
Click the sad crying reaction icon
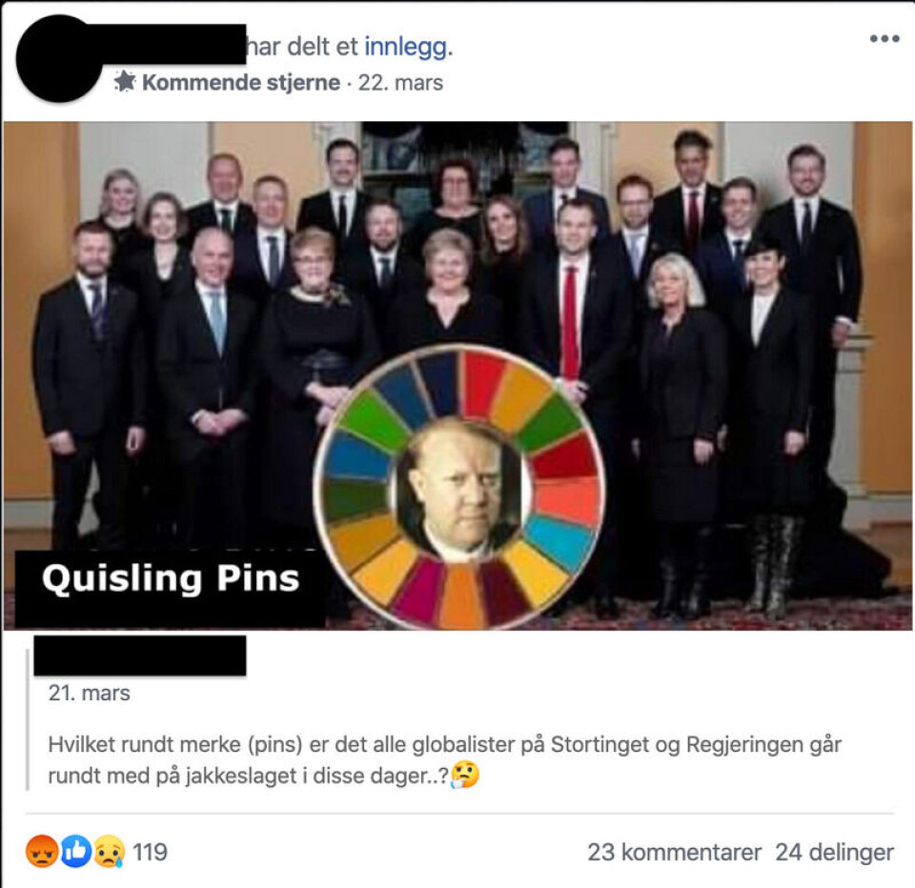109,851
